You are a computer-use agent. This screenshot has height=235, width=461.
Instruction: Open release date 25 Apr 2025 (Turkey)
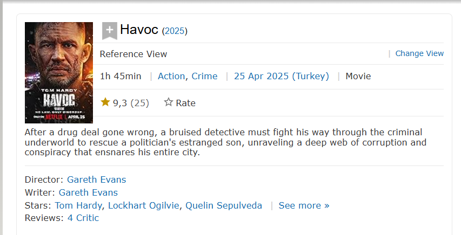(281, 76)
